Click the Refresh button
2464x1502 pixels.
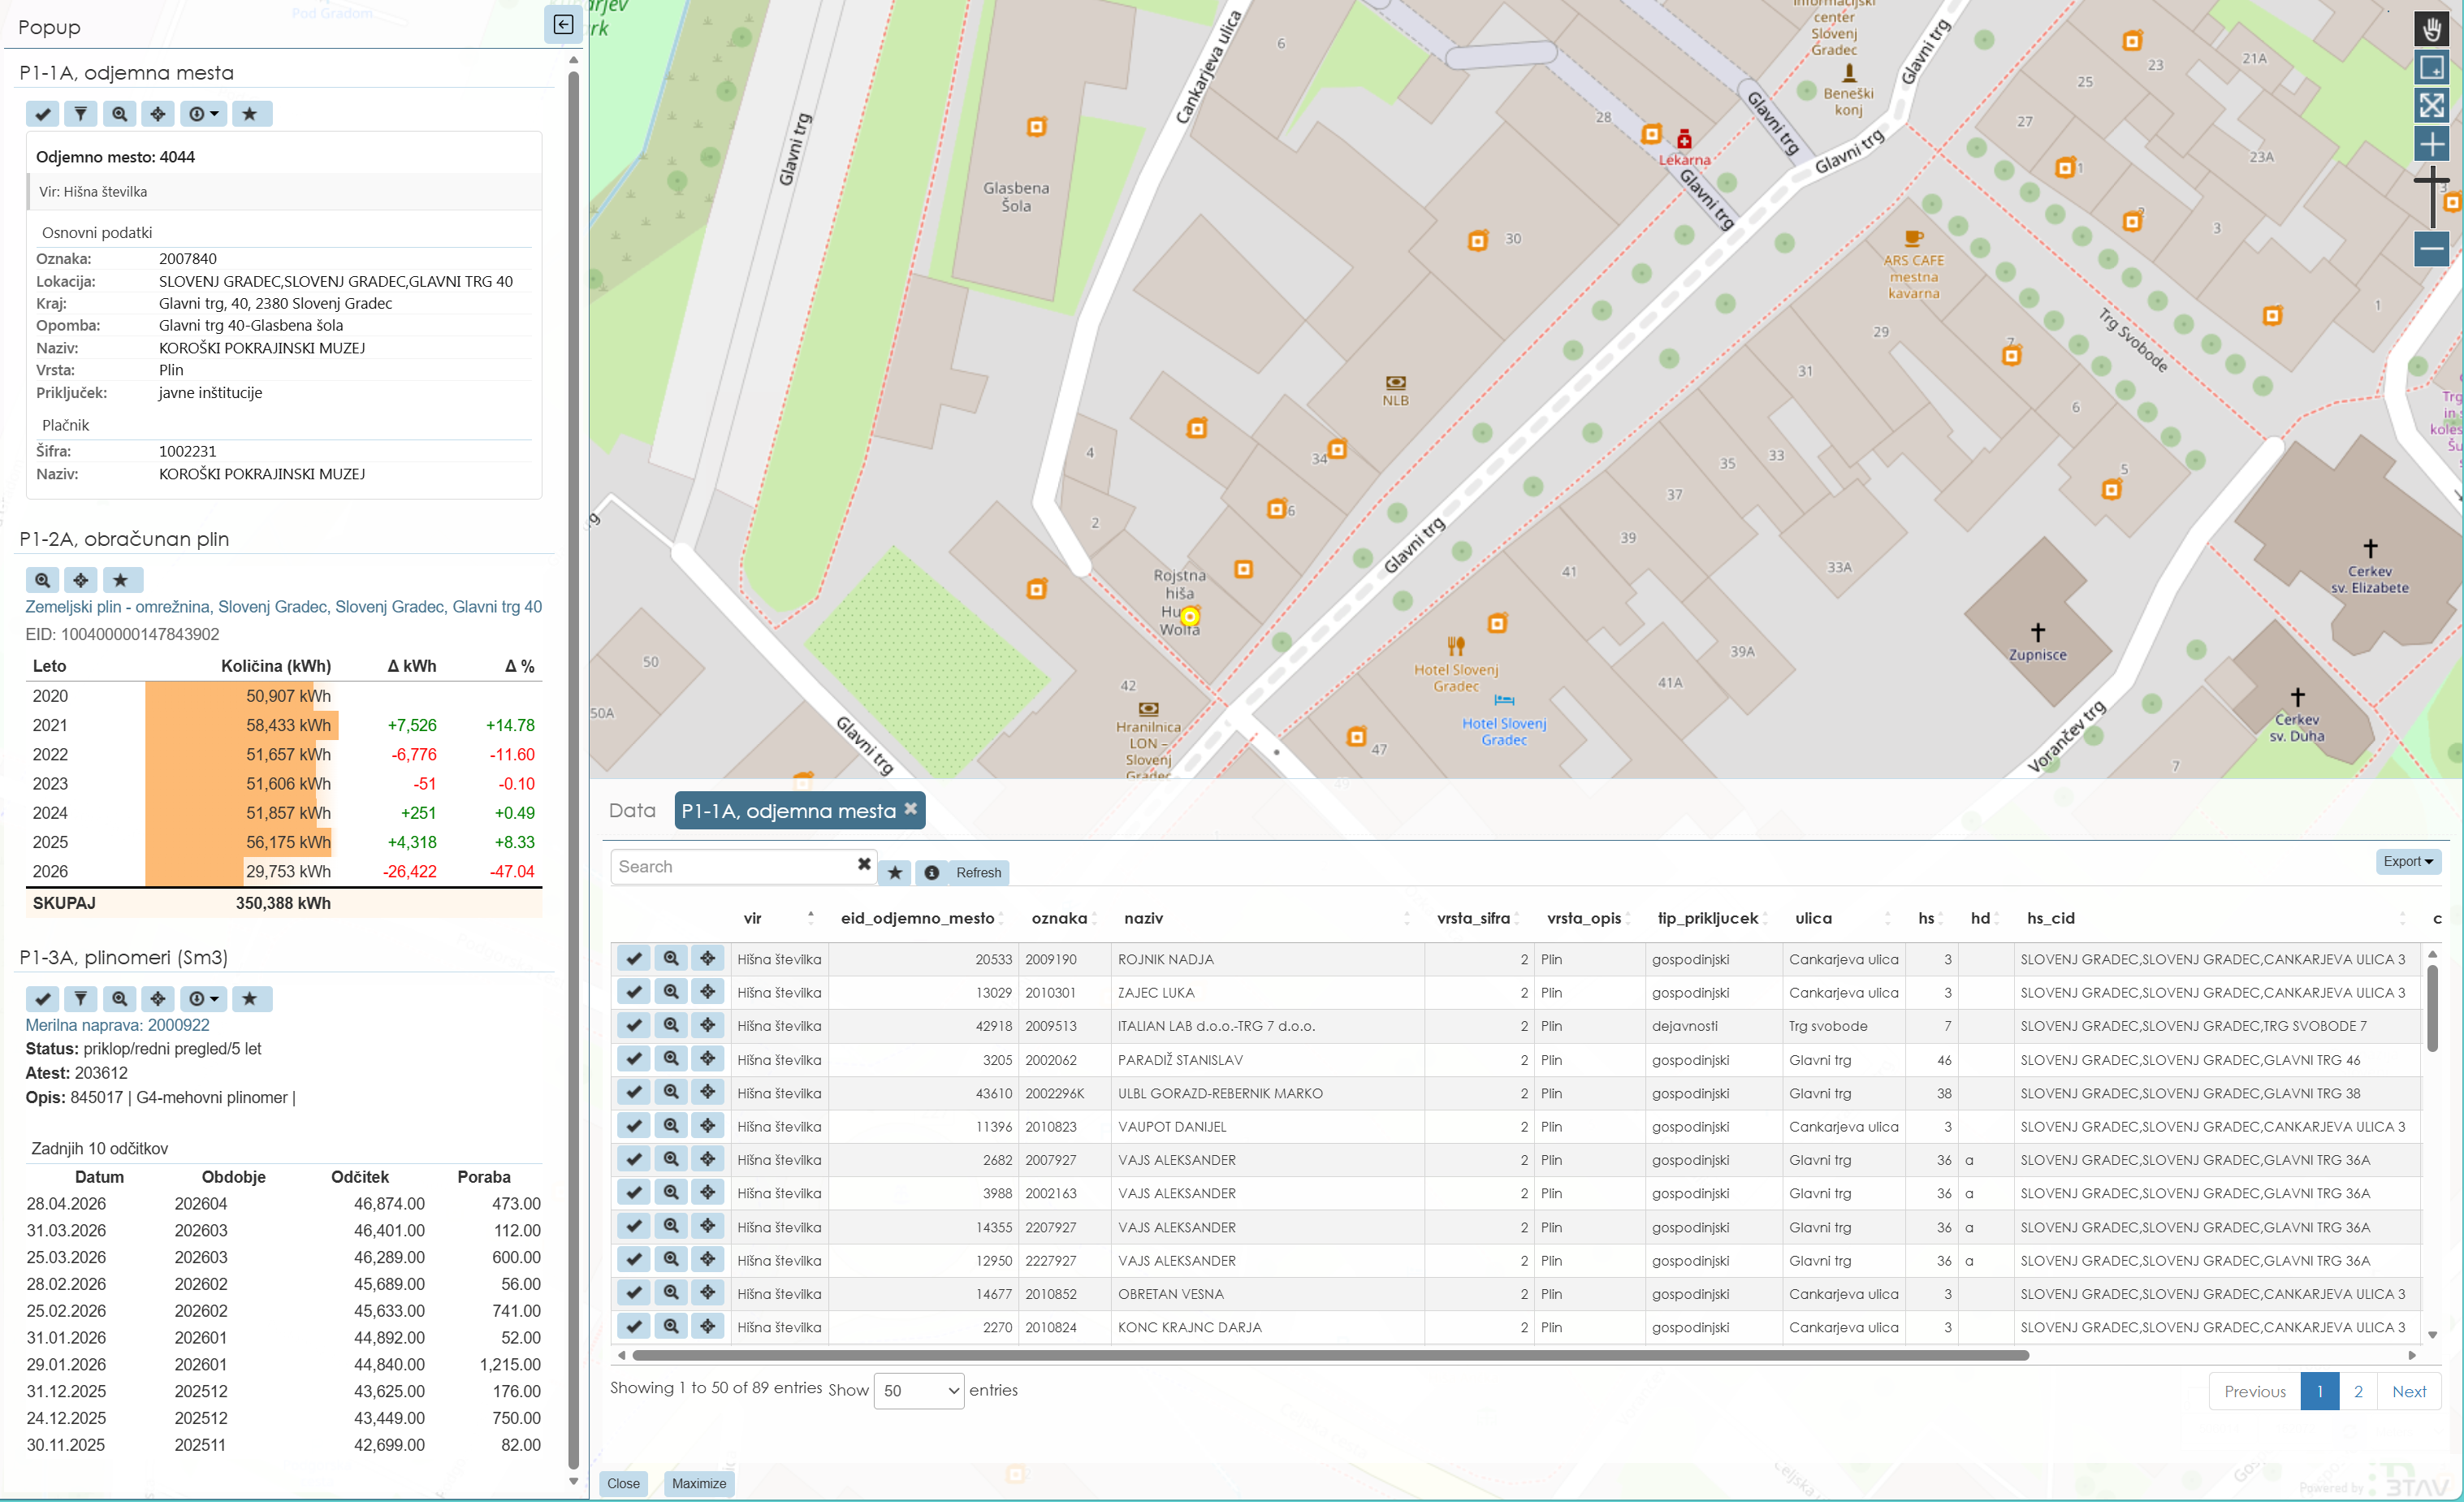(978, 872)
